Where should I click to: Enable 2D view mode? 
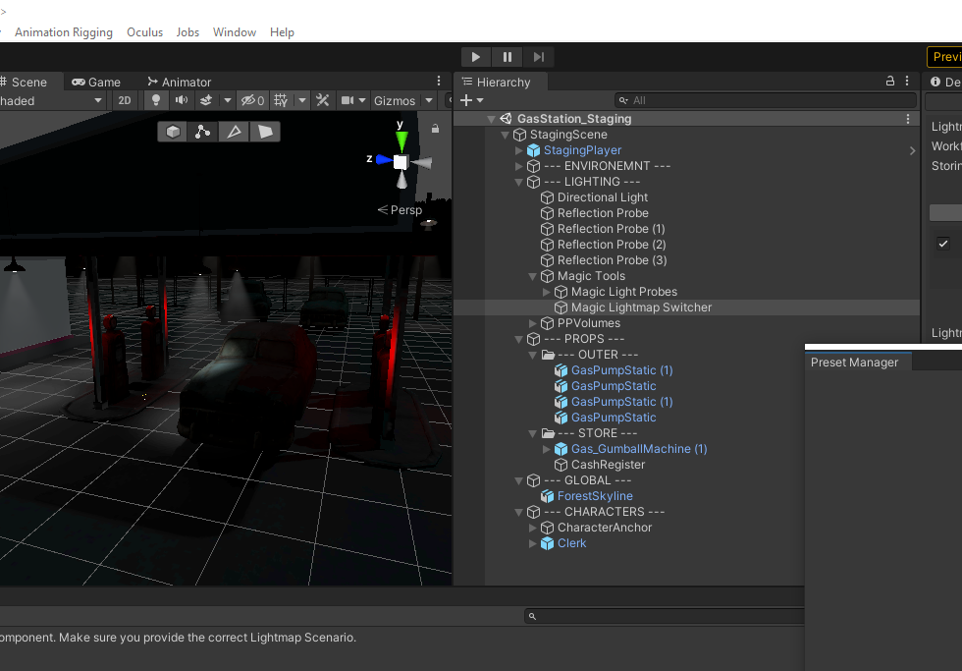click(x=125, y=100)
